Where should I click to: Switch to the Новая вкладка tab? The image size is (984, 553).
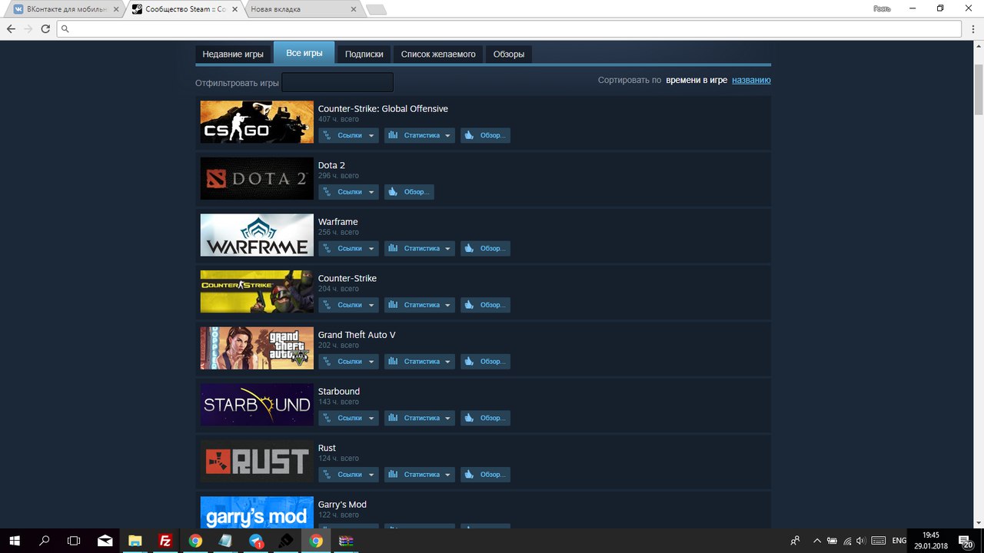pos(304,9)
